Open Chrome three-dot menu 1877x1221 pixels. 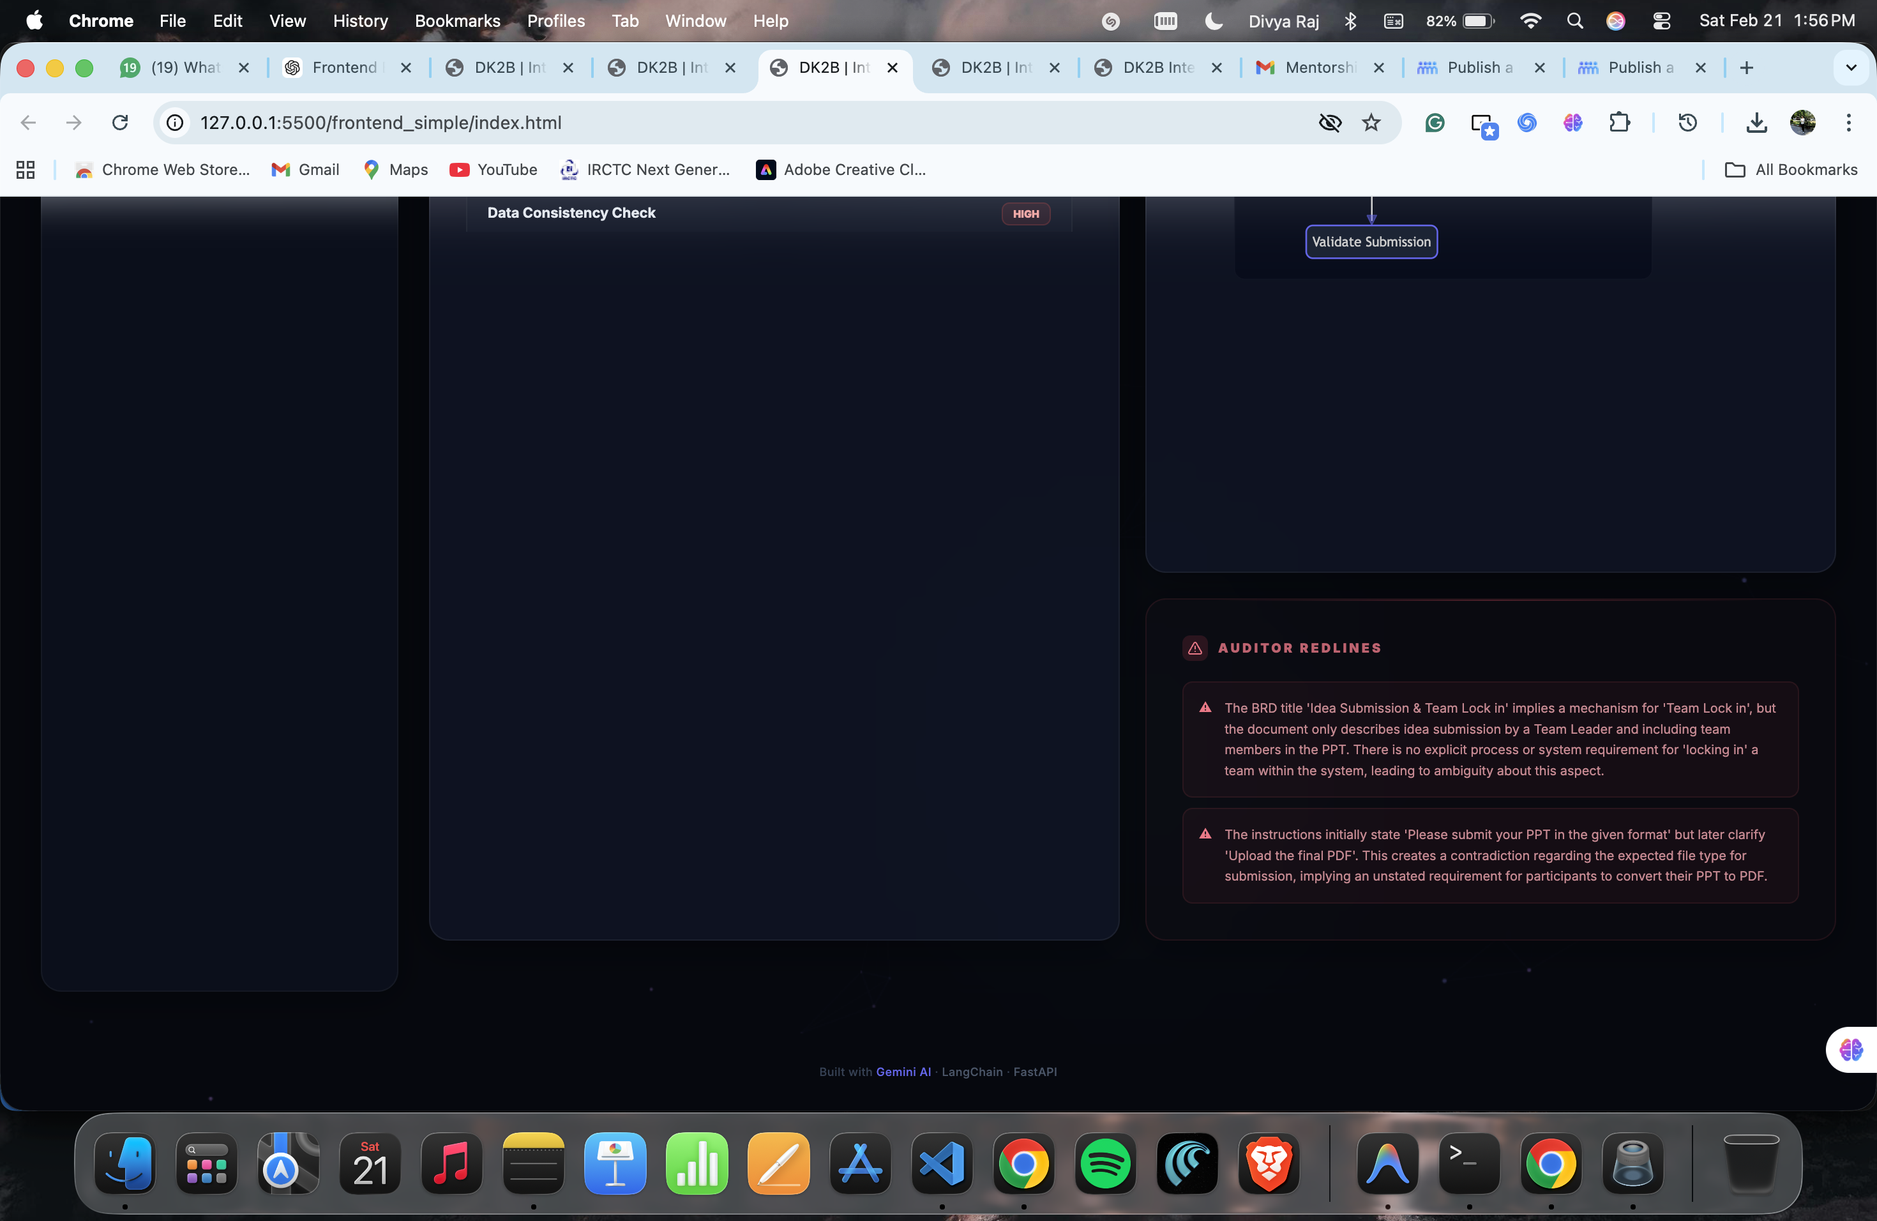point(1848,122)
